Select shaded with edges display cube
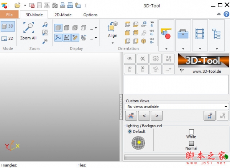This screenshot has height=168, width=230. 67,28
